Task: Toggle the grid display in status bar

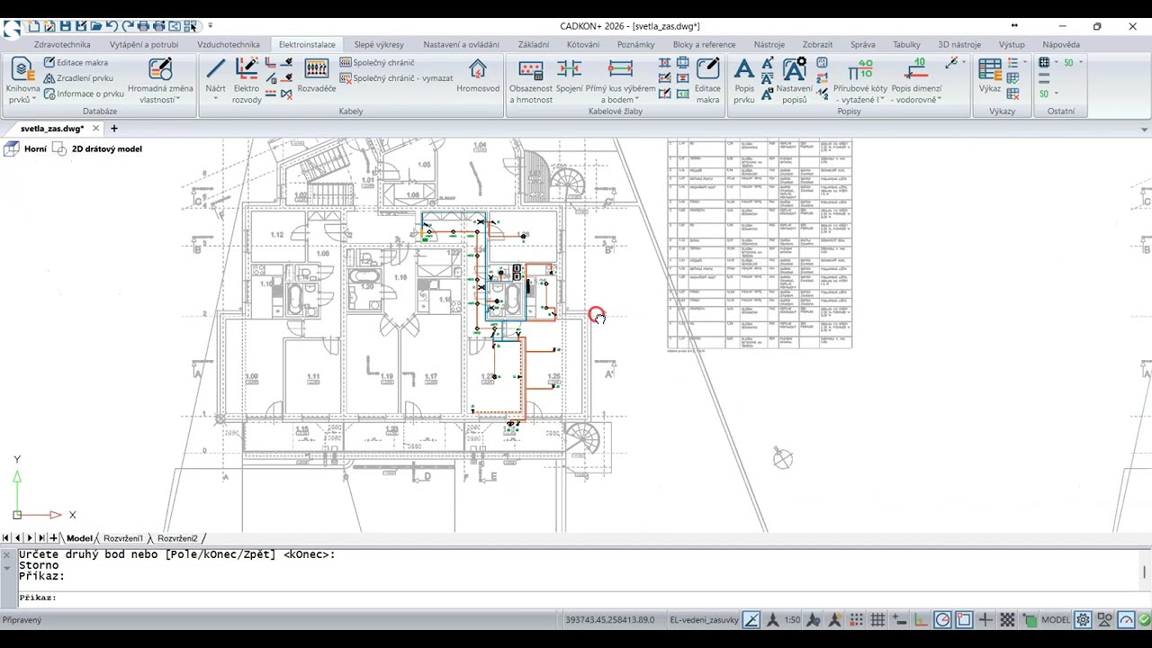Action: pos(877,619)
